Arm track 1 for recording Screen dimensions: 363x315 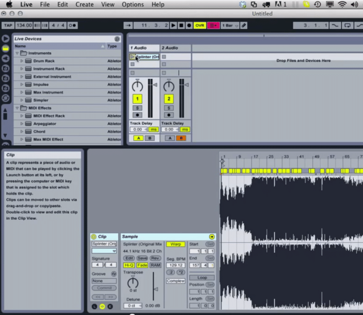137,115
